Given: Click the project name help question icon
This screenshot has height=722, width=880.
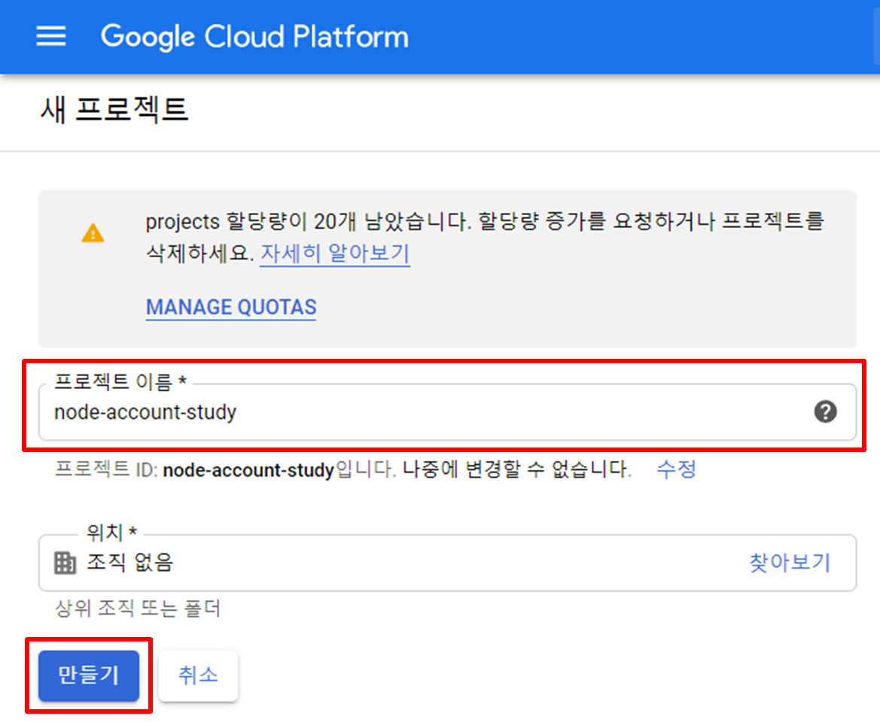Looking at the screenshot, I should click(825, 412).
